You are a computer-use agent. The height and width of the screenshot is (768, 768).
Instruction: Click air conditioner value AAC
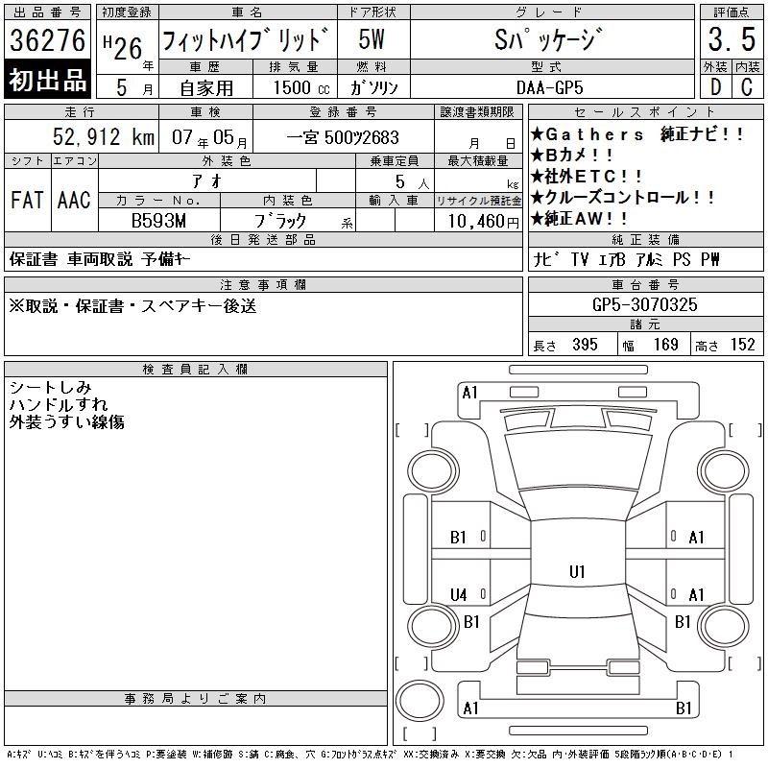coord(74,200)
